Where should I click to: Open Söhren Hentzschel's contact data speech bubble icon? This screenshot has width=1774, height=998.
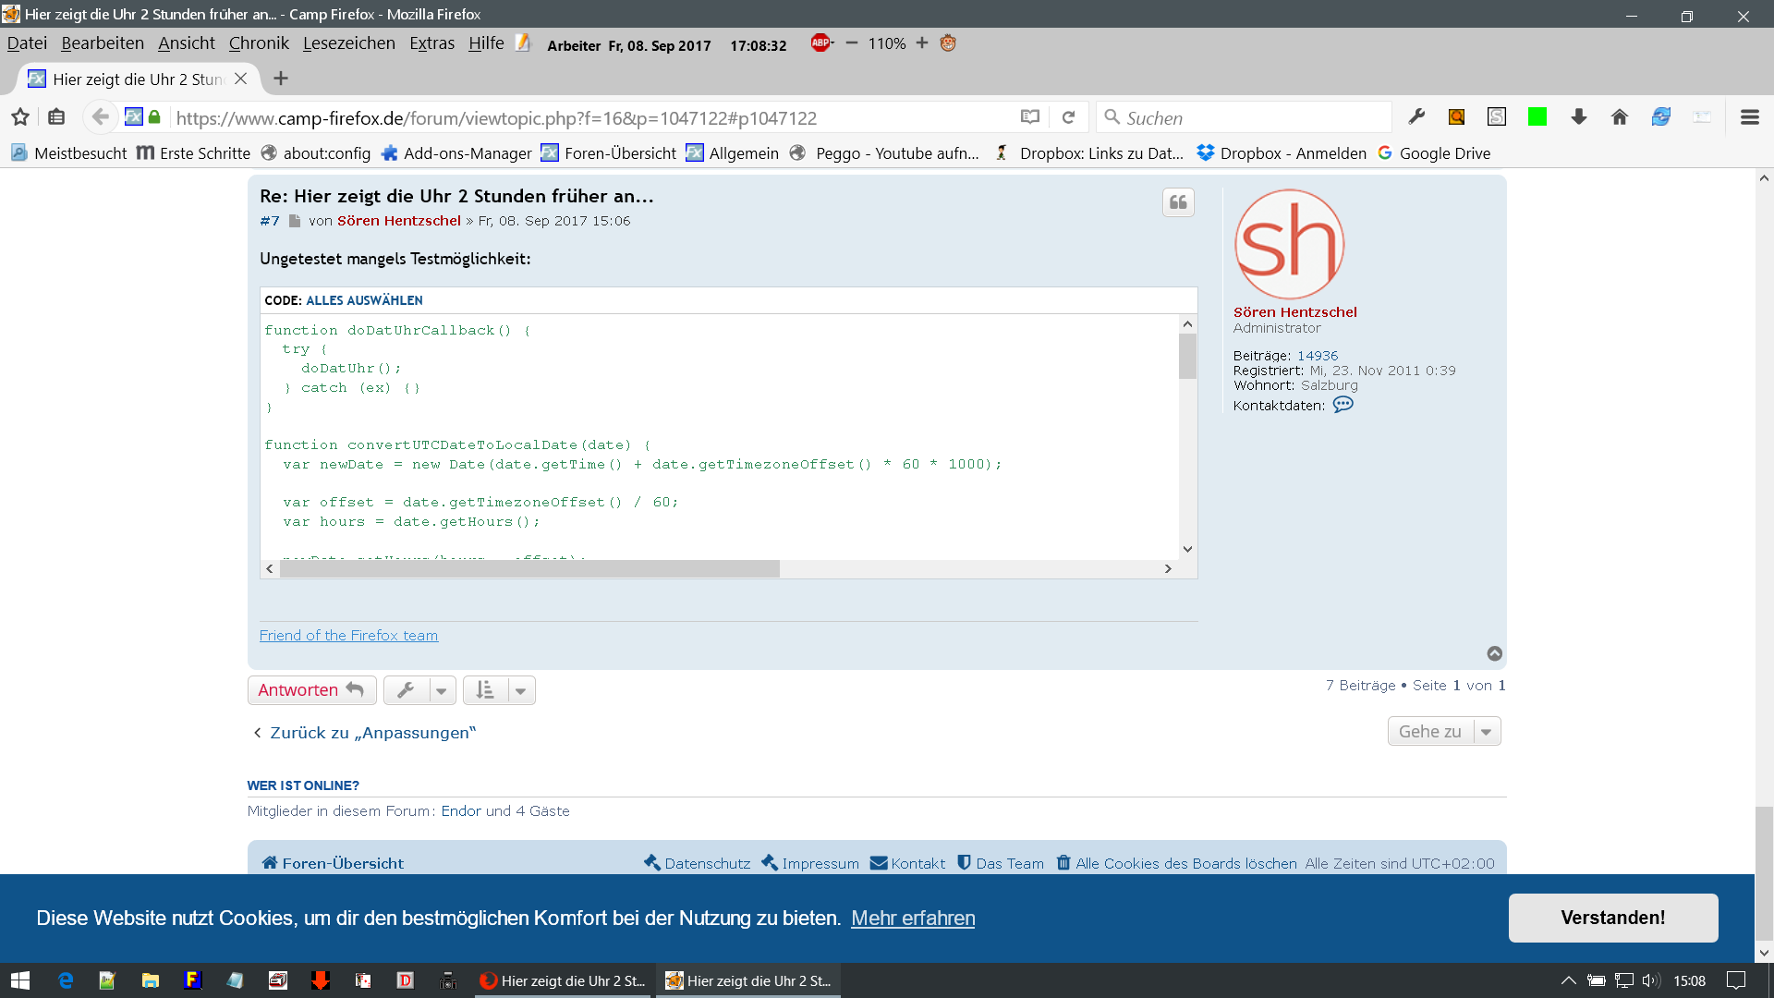[x=1343, y=405]
